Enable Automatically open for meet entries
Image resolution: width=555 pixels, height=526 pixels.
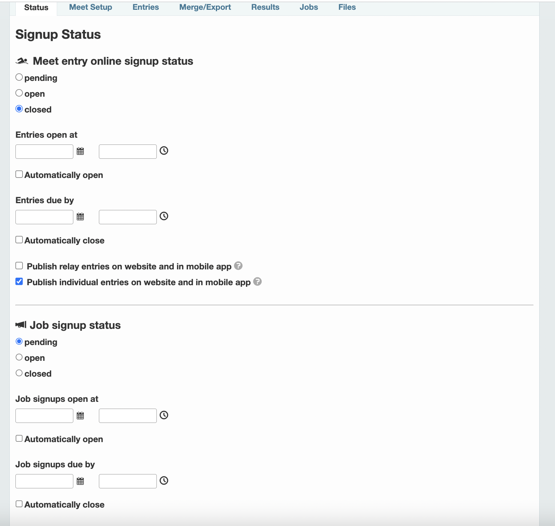click(x=19, y=173)
